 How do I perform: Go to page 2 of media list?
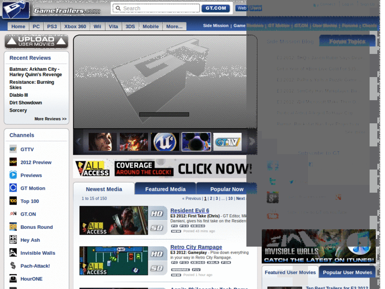pos(211,198)
